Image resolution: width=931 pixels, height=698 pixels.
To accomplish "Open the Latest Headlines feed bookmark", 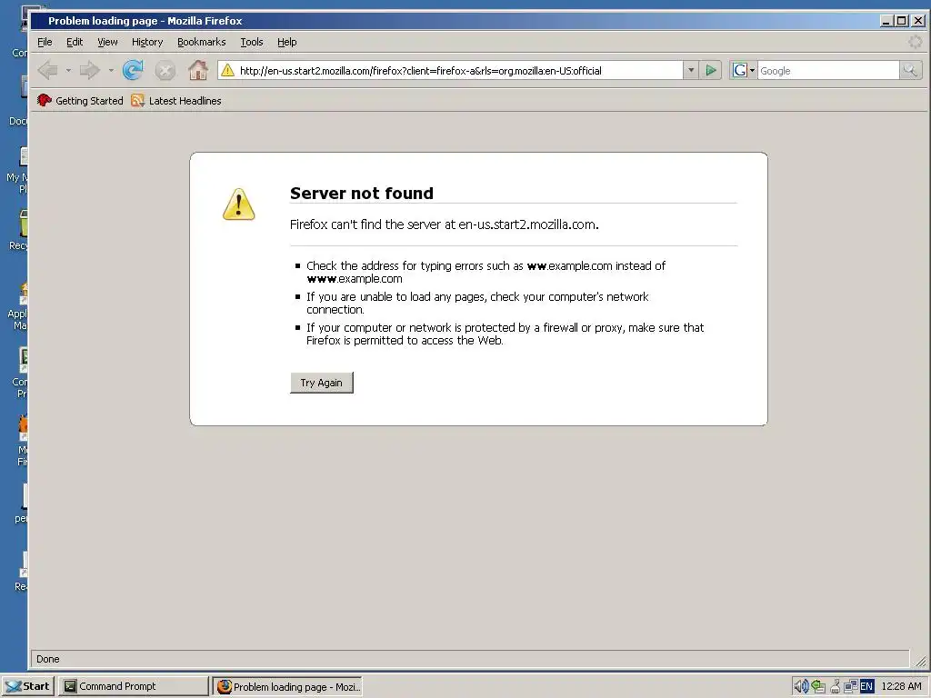I will coord(176,101).
